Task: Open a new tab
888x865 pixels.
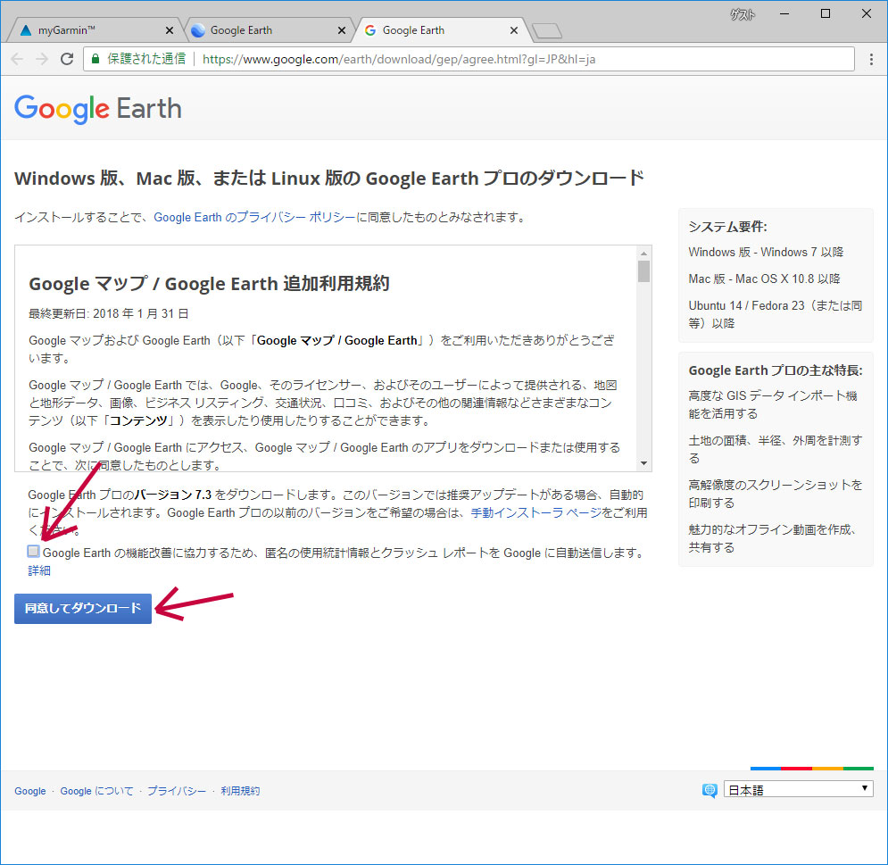Action: click(547, 30)
